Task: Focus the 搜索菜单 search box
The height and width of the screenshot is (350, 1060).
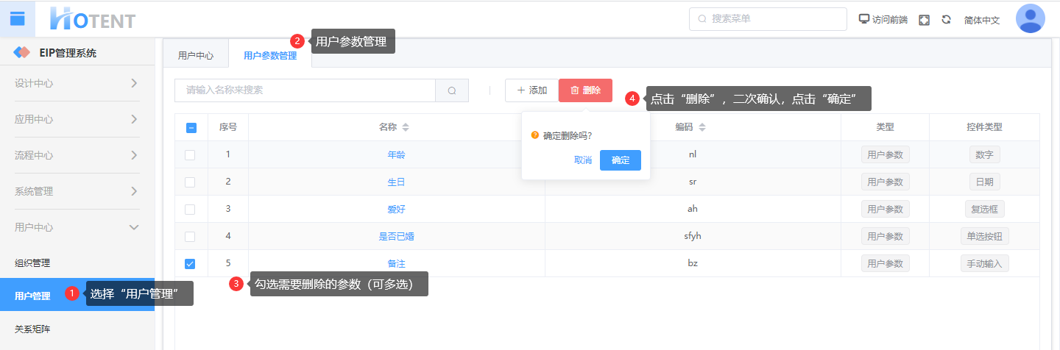Action: 768,19
